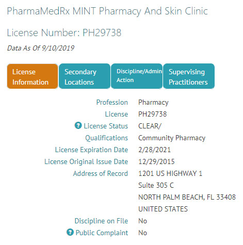Click the 1201 US HIGHWAY 1 address line

(x=170, y=173)
